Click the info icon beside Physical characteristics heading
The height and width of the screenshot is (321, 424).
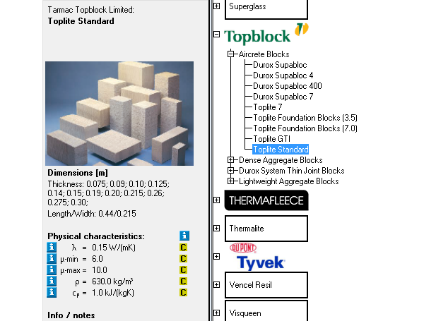click(x=184, y=236)
